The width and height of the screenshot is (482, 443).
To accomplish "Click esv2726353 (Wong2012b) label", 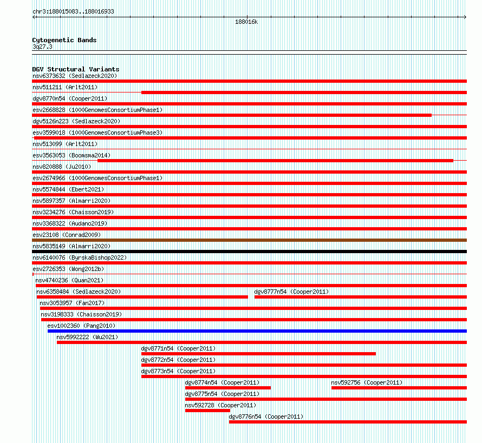I will [68, 269].
